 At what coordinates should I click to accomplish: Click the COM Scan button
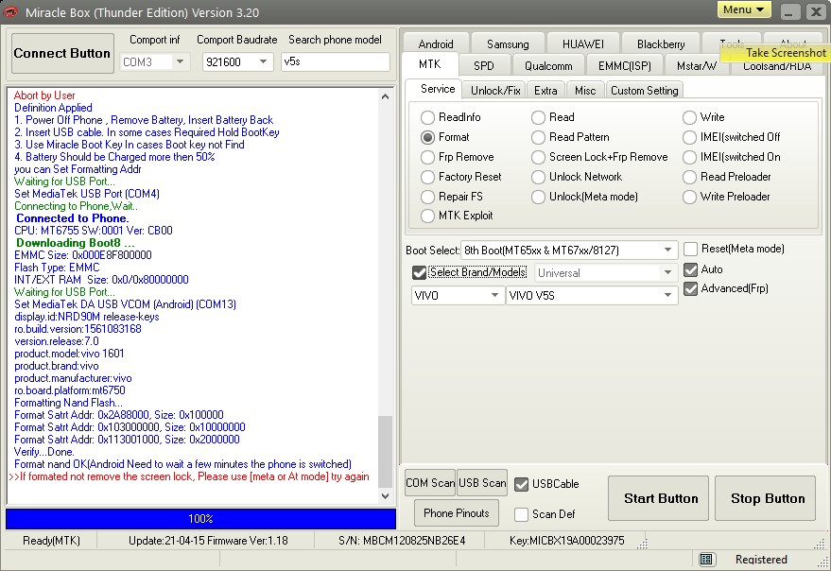[x=430, y=483]
